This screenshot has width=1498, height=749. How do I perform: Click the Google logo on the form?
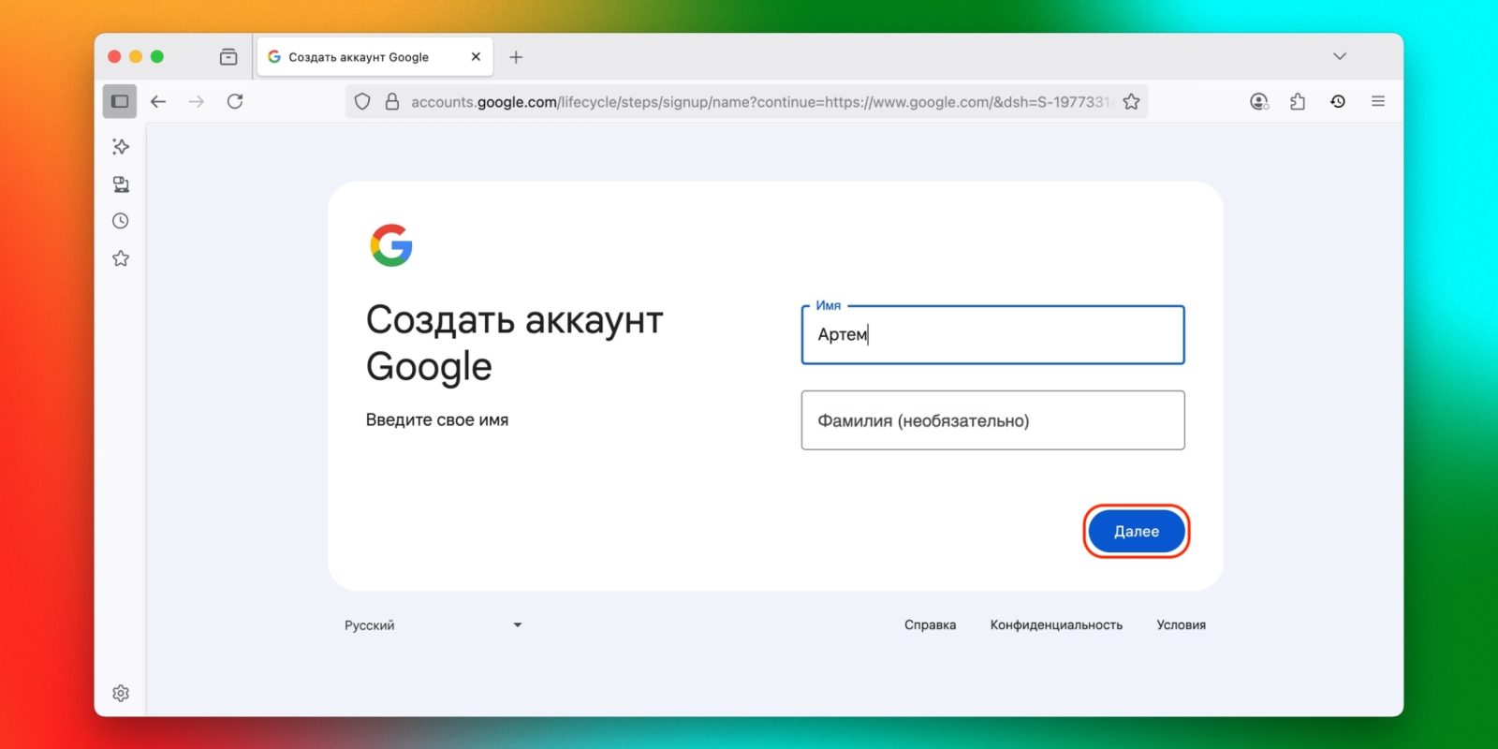tap(391, 245)
